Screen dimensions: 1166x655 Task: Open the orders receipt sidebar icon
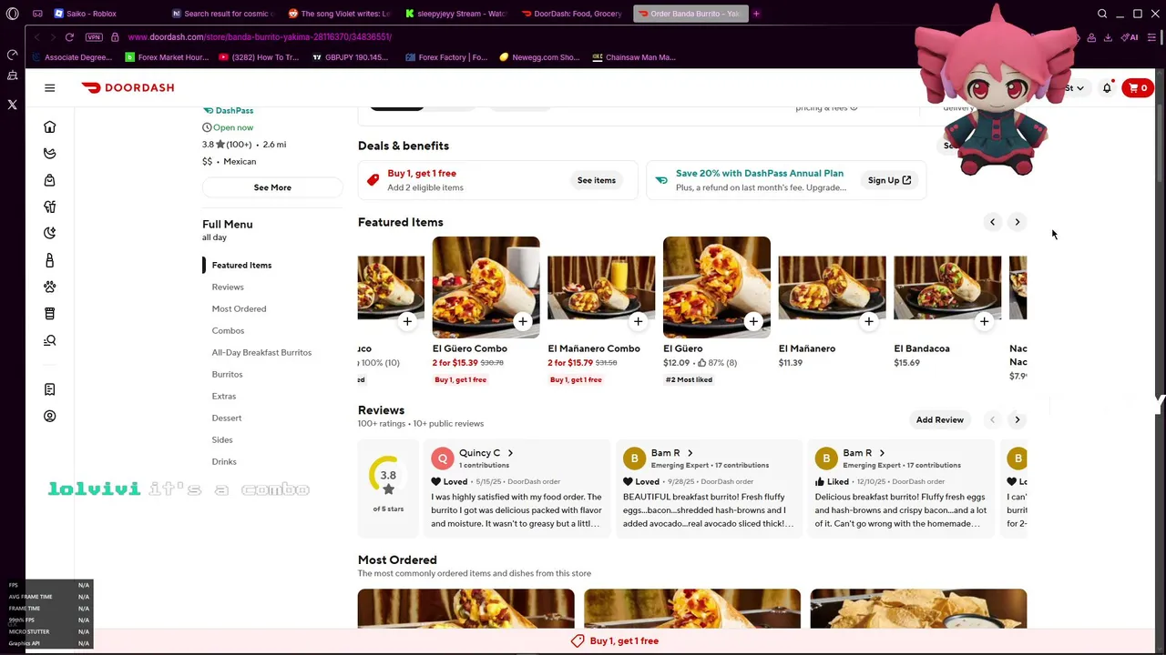[x=50, y=389]
